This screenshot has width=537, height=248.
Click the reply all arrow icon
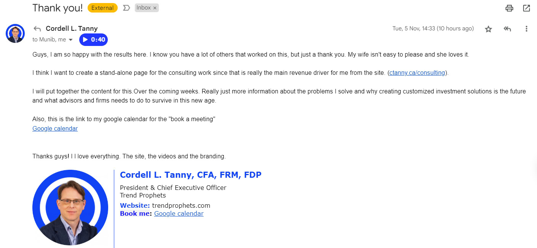507,29
